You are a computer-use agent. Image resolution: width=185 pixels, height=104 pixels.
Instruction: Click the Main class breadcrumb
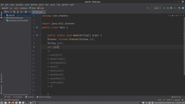point(33,8)
